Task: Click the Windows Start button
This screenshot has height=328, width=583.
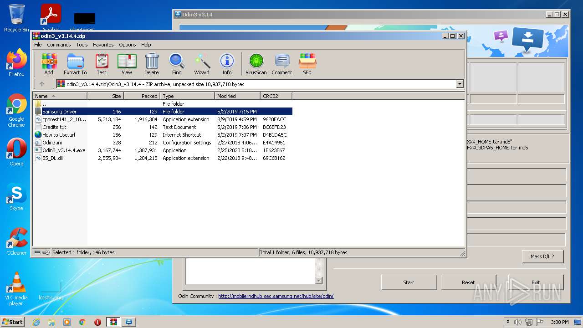Action: [12, 322]
